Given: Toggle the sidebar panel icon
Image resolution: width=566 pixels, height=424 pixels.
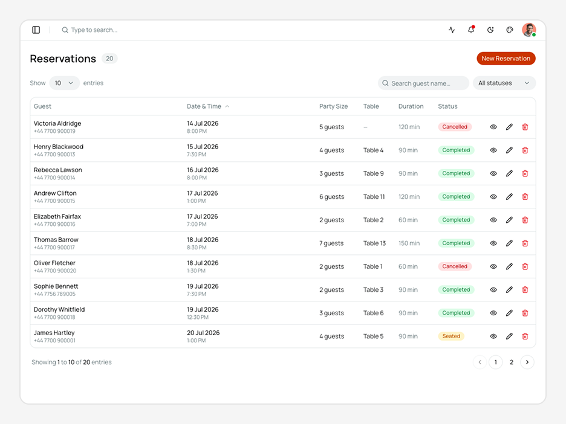Looking at the screenshot, I should click(36, 30).
